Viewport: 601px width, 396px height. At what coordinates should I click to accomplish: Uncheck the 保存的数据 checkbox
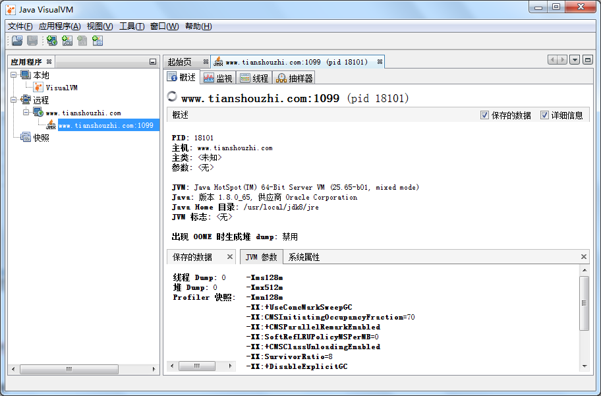[485, 115]
